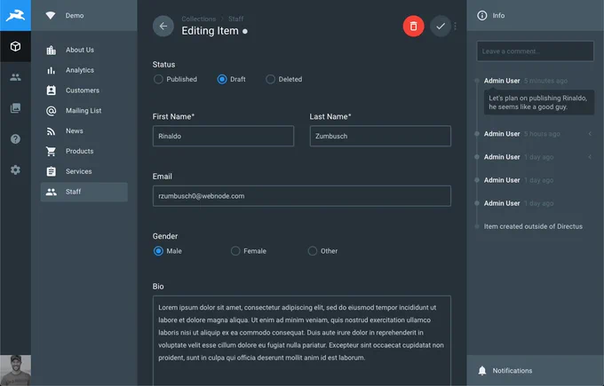The height and width of the screenshot is (386, 604).
Task: Open Analytics collection
Action: 84,70
